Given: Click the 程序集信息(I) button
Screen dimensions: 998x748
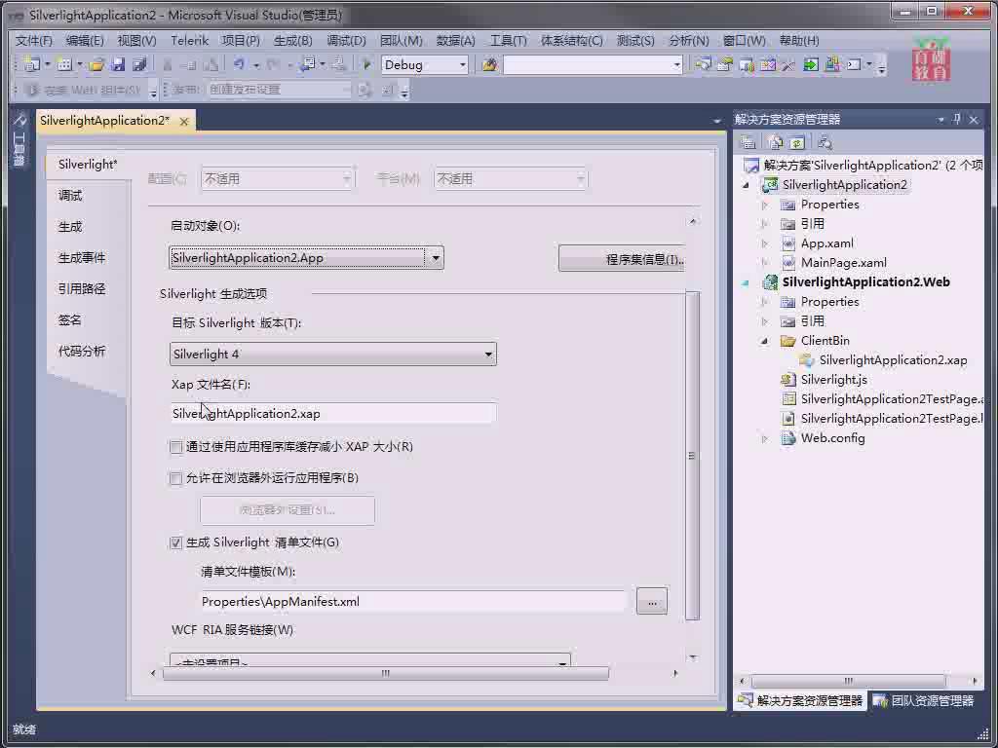Looking at the screenshot, I should click(622, 259).
